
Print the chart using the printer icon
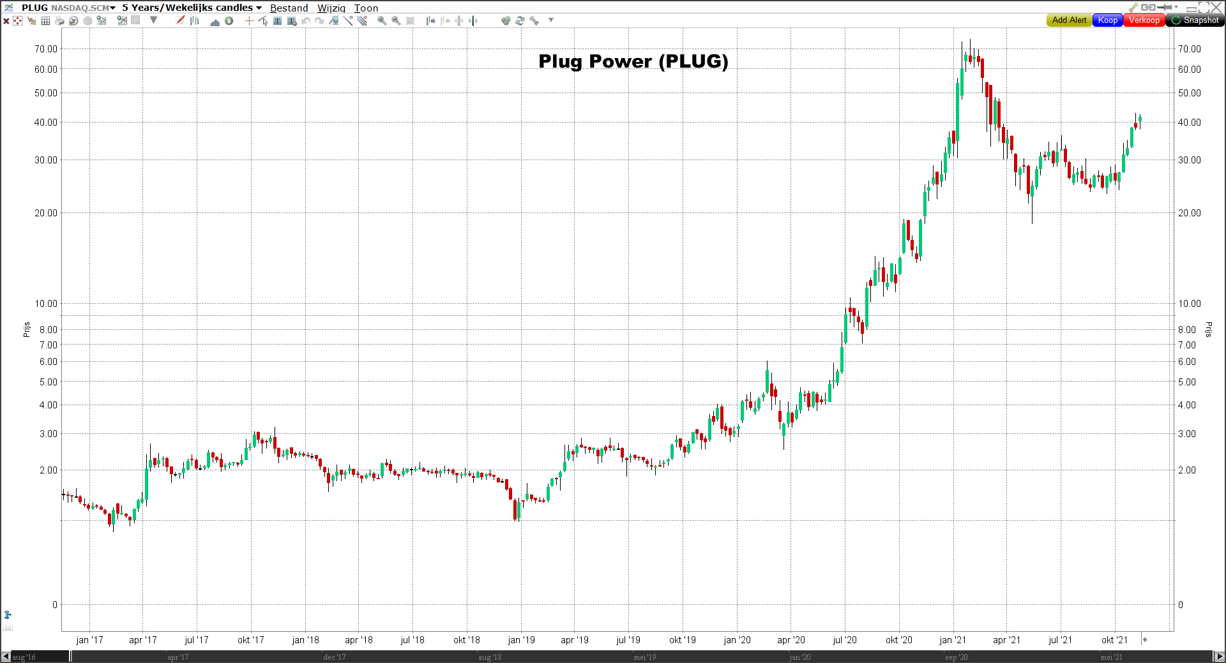click(x=59, y=20)
